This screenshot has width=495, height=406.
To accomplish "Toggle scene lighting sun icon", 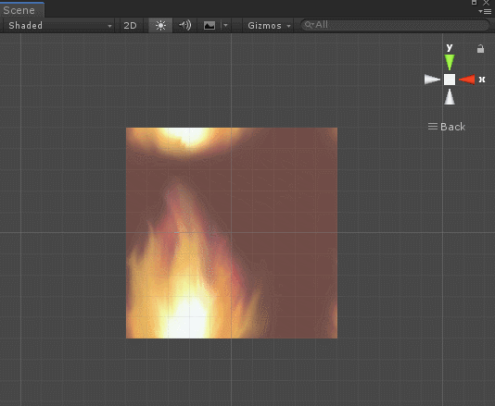I will point(160,26).
